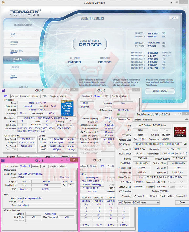Click the Memory Size value 3072 MB
The height and width of the screenshot is (232, 189).
click(x=141, y=172)
